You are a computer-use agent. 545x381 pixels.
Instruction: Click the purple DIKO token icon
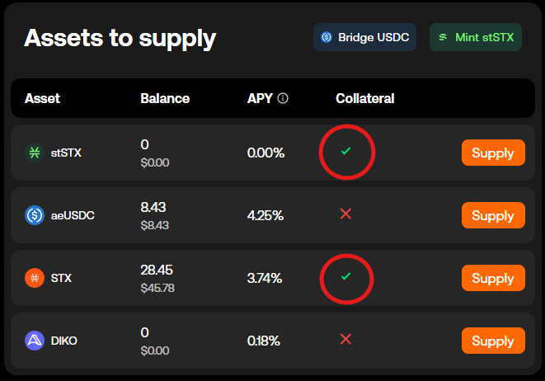pyautogui.click(x=35, y=341)
